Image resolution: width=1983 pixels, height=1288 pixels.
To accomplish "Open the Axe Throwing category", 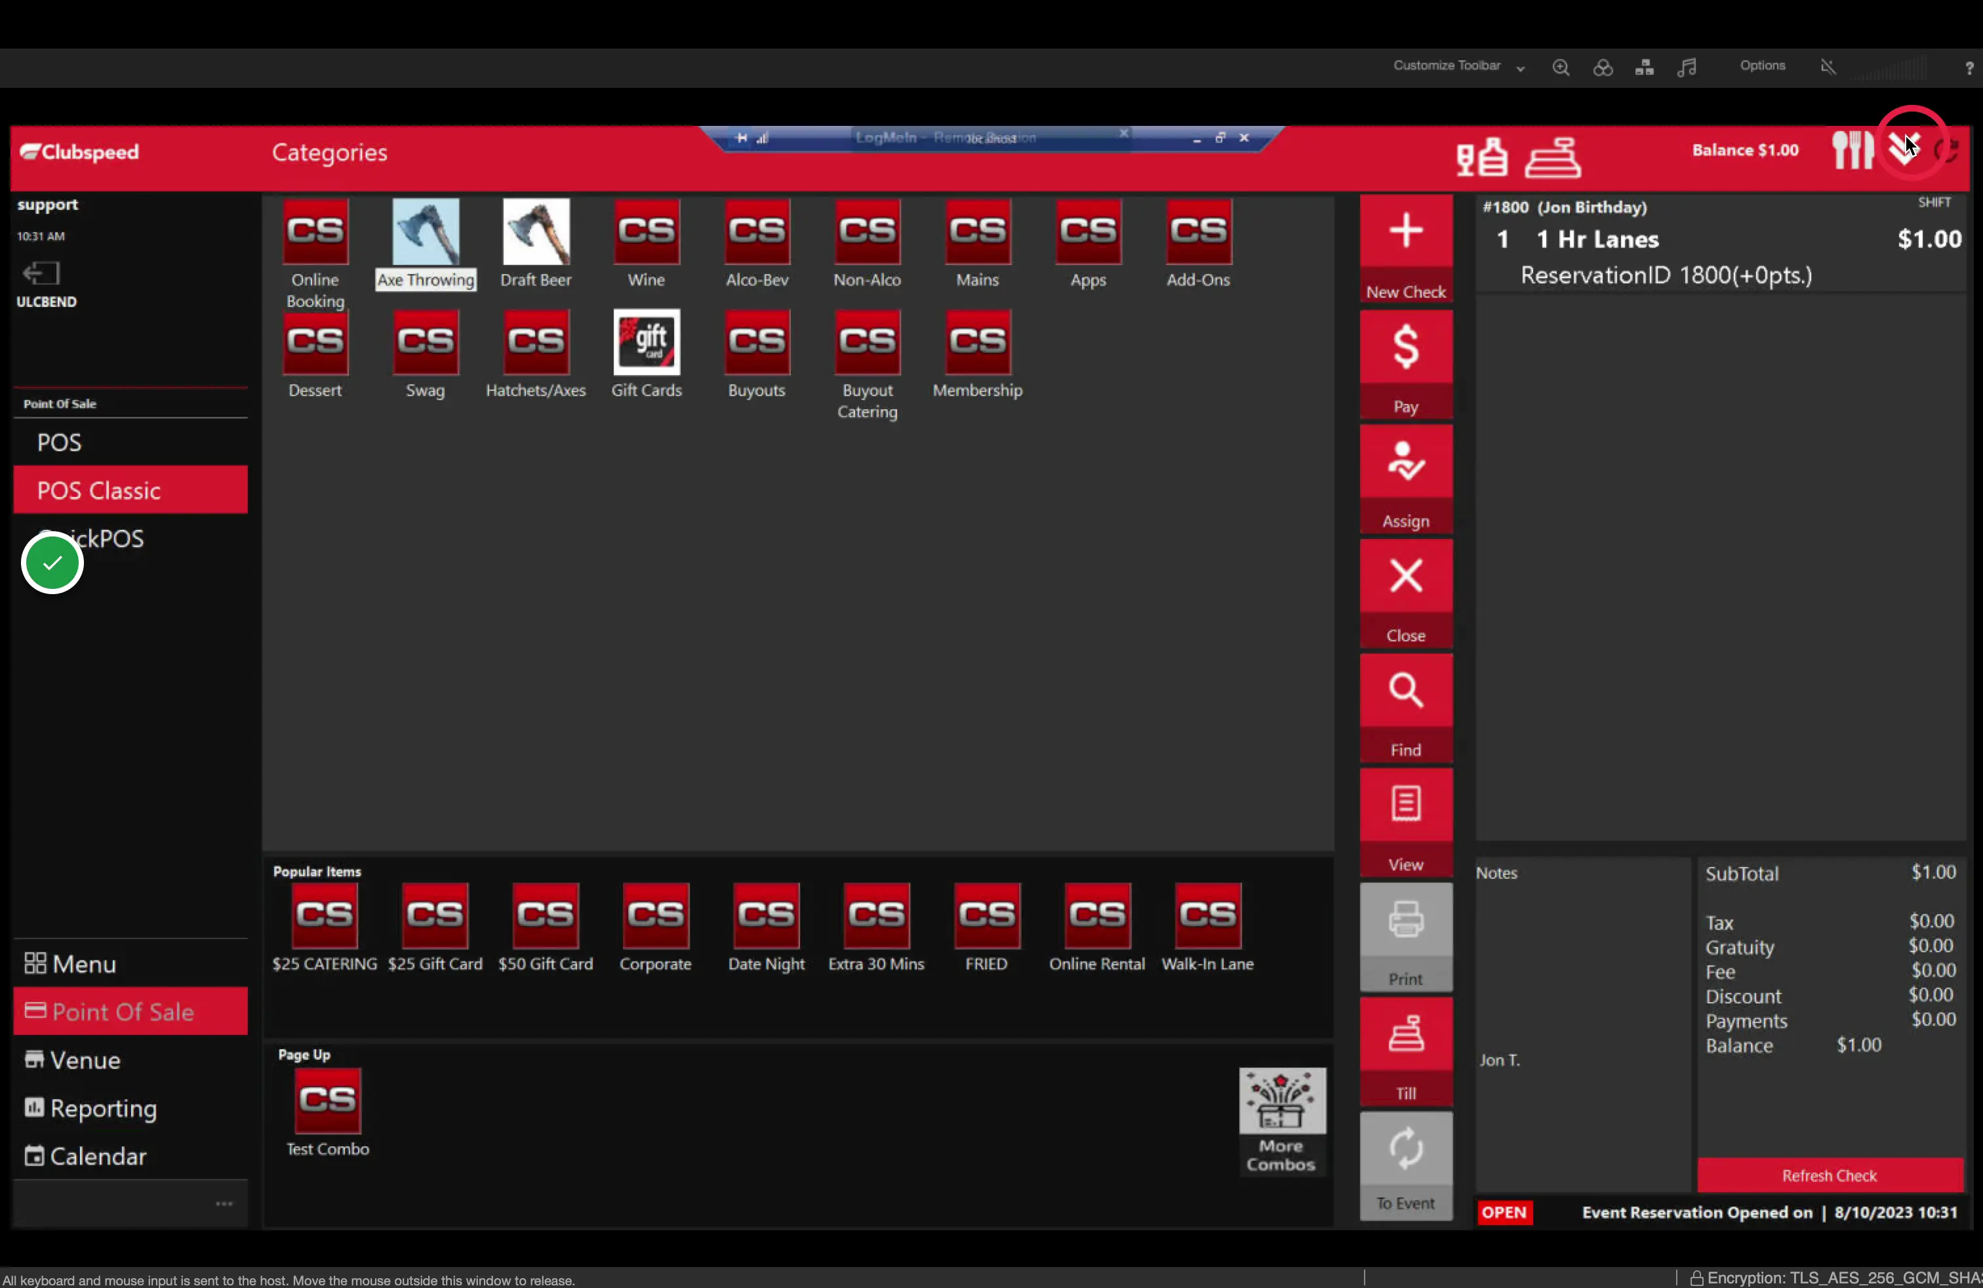I will [426, 243].
